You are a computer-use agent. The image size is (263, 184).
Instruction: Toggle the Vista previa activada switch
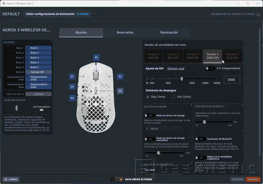pyautogui.click(x=117, y=180)
